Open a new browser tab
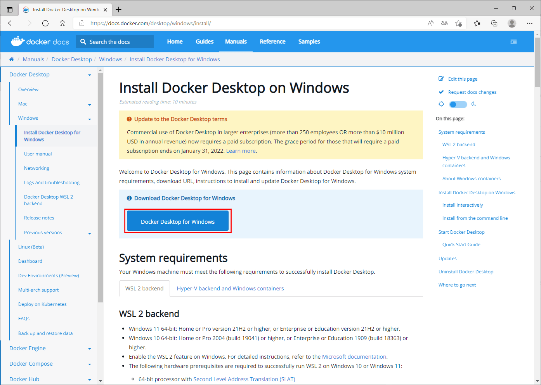This screenshot has height=385, width=541. point(119,10)
